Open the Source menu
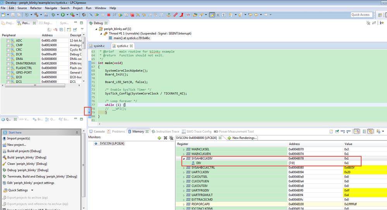The width and height of the screenshot is (387, 210). 22,8
